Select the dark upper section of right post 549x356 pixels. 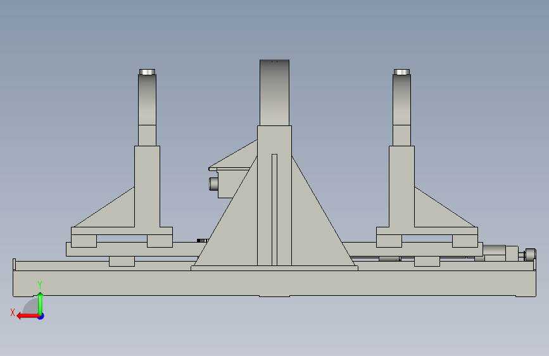pyautogui.click(x=401, y=99)
